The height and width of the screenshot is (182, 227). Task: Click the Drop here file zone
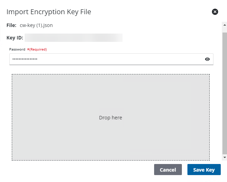110,117
